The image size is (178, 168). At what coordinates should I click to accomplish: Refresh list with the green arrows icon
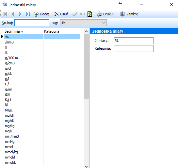90,14
